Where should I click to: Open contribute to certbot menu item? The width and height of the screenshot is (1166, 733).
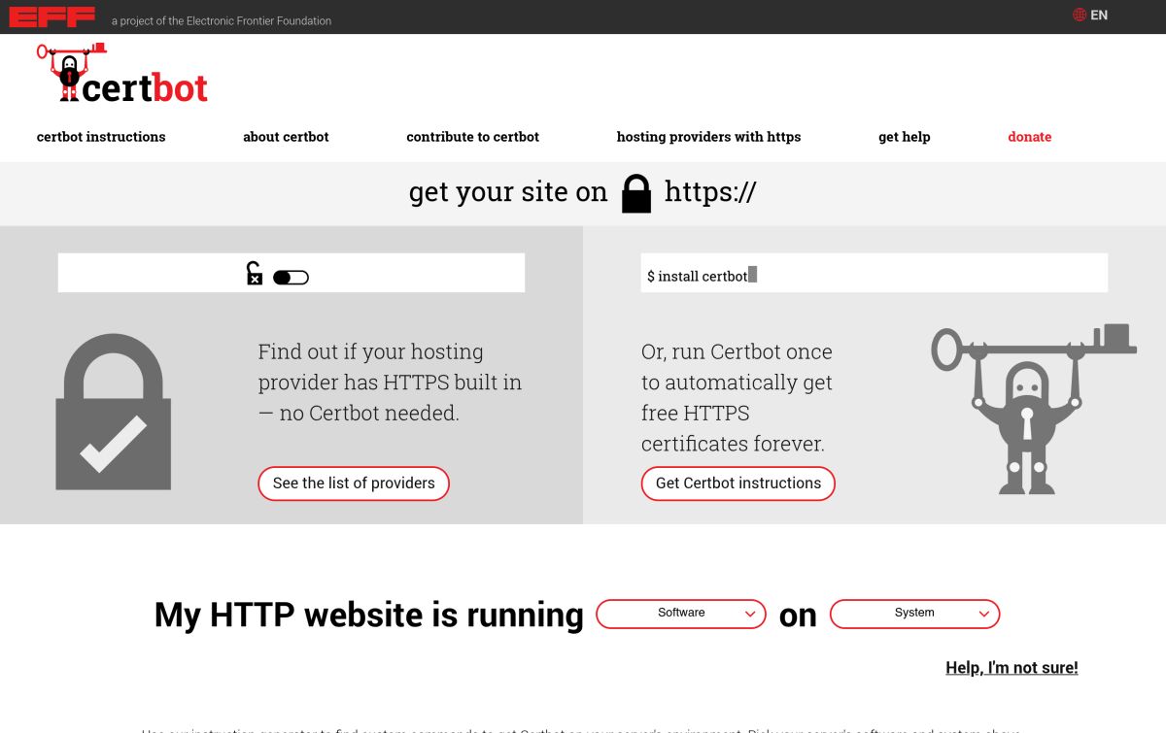[472, 137]
